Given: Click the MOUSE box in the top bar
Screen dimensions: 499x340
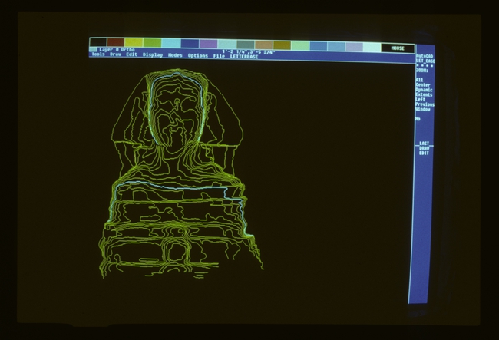Looking at the screenshot, I should coord(398,48).
